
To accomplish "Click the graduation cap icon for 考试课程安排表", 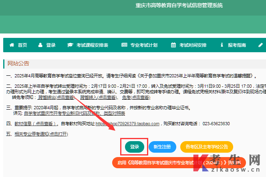I will [70, 45].
